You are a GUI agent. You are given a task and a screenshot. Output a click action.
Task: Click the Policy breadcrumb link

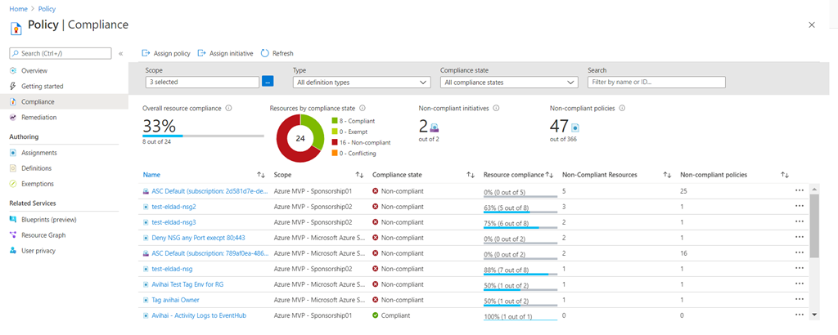coord(47,9)
